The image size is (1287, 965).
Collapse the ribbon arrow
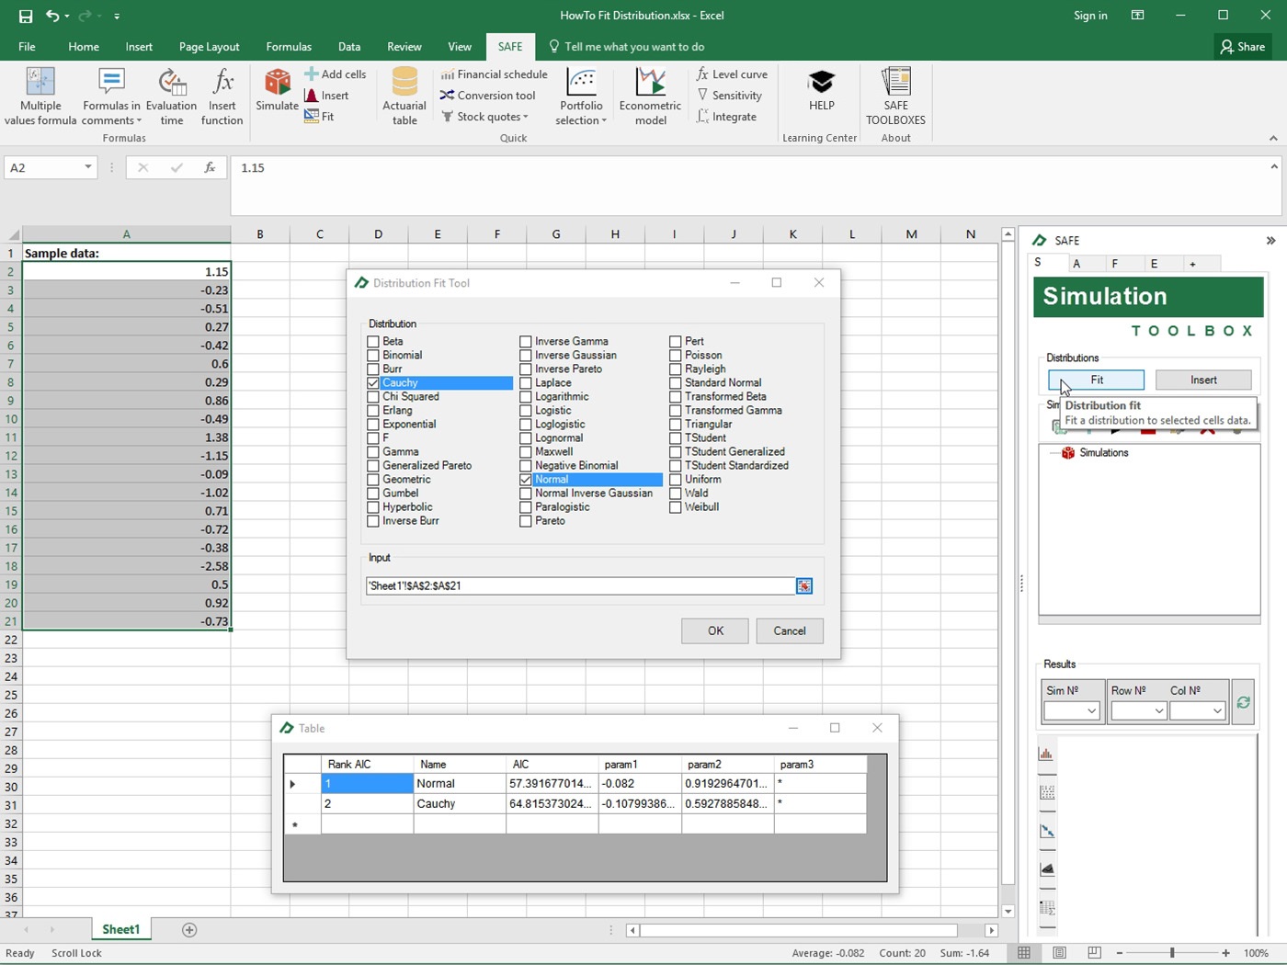[1273, 138]
